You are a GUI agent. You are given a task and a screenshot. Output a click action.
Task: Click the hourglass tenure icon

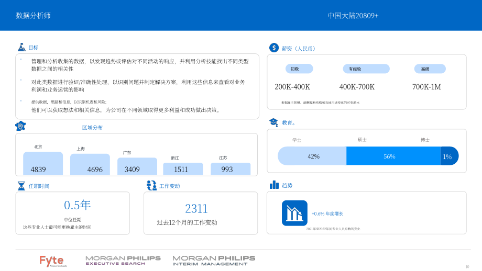coord(21,186)
